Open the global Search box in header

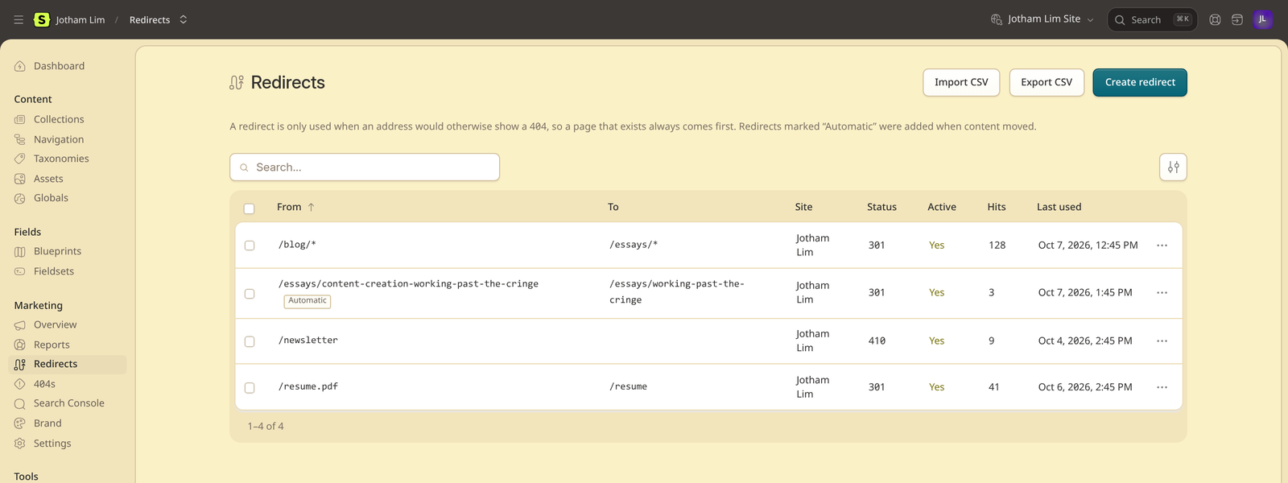(x=1152, y=19)
